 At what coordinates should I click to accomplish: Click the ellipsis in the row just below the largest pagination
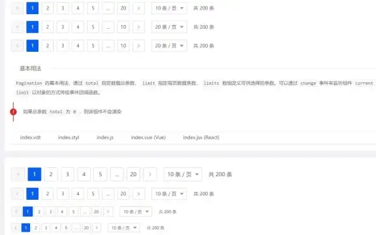108,193
